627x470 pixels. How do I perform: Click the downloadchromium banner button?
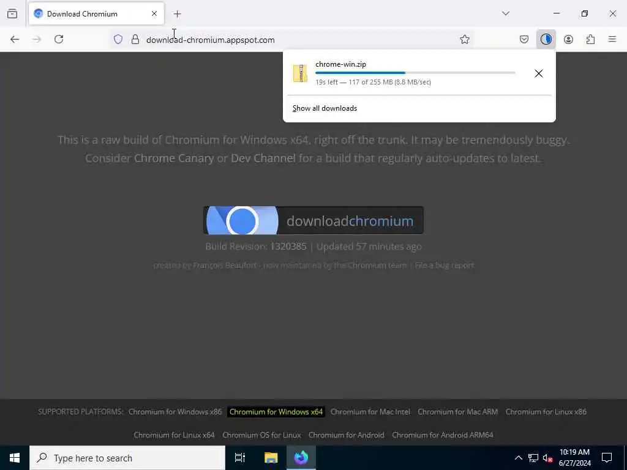(313, 220)
